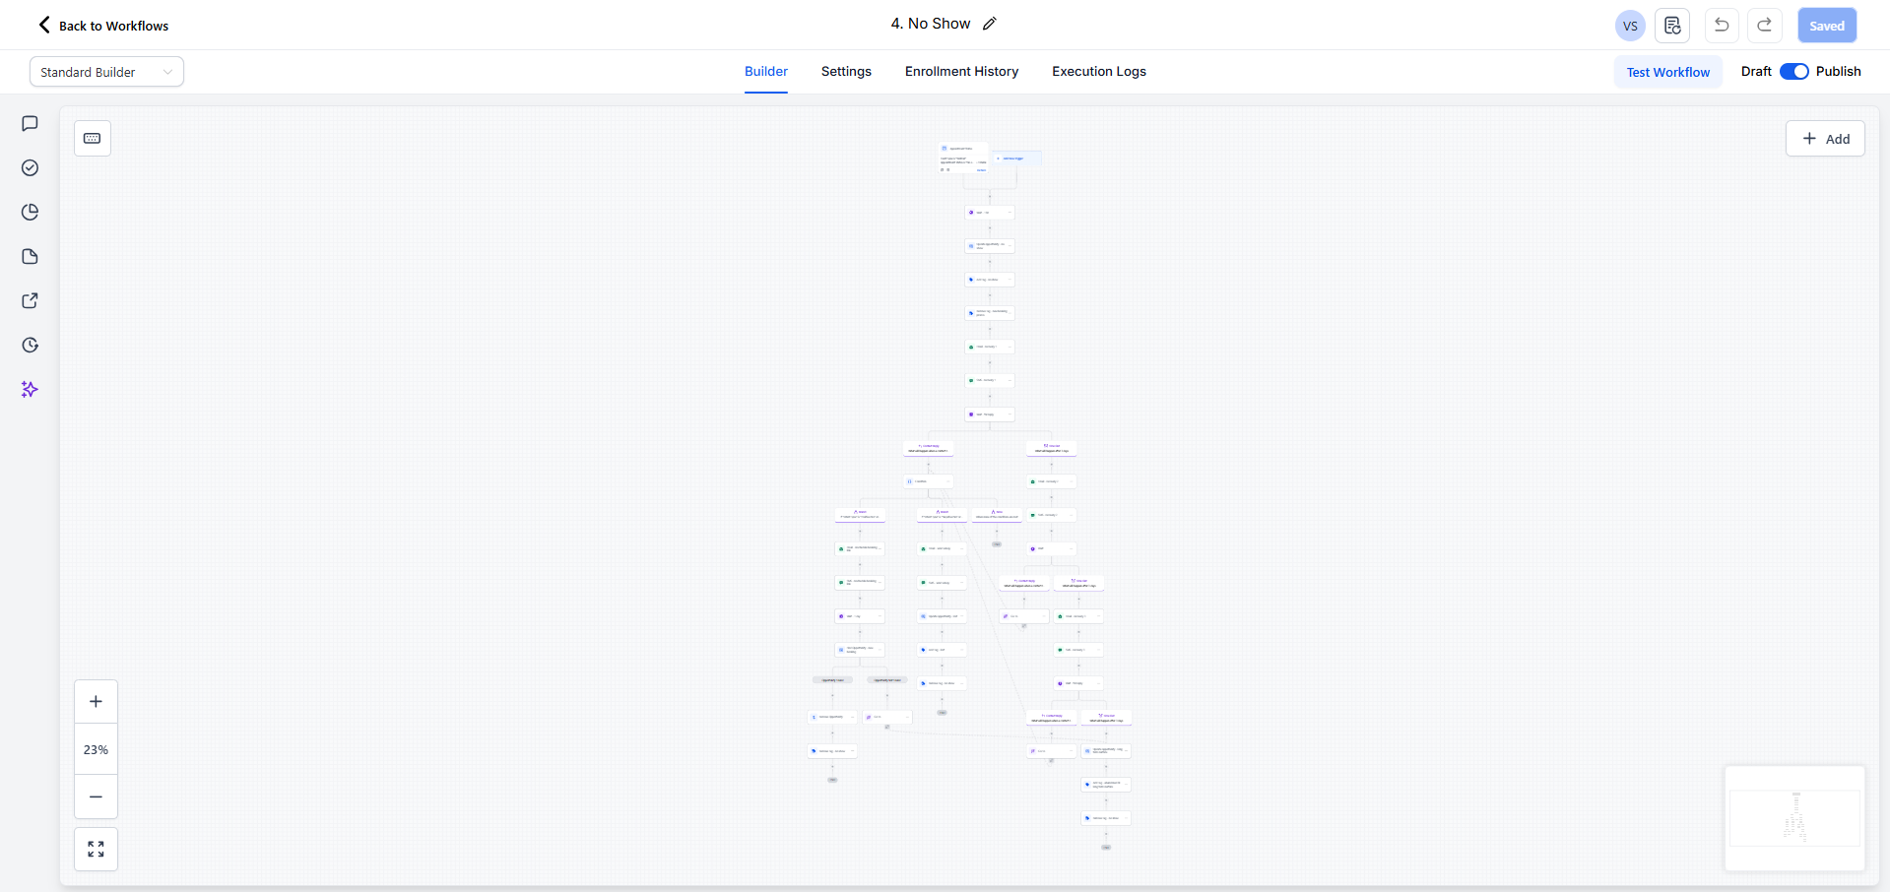Viewport: 1890px width, 892px height.
Task: Open the Enrollment History tab
Action: point(961,71)
